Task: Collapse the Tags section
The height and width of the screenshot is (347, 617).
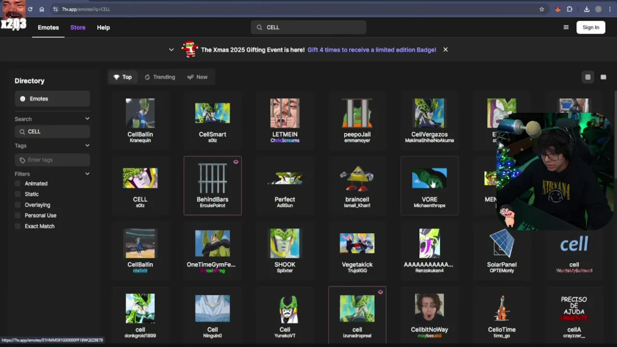Action: tap(87, 146)
